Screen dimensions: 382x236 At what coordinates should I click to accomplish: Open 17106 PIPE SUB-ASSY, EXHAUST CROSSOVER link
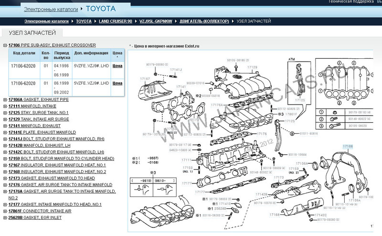(x=52, y=45)
